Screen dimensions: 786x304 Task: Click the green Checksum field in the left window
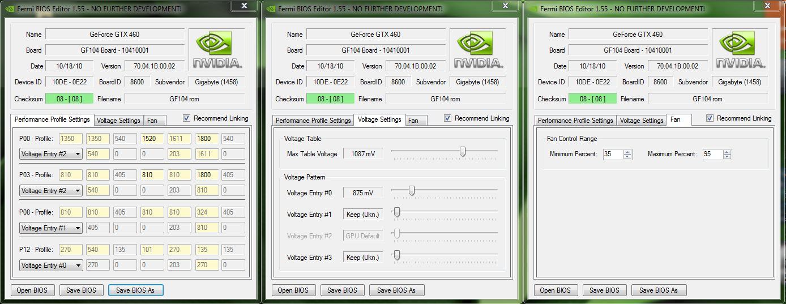pyautogui.click(x=69, y=99)
